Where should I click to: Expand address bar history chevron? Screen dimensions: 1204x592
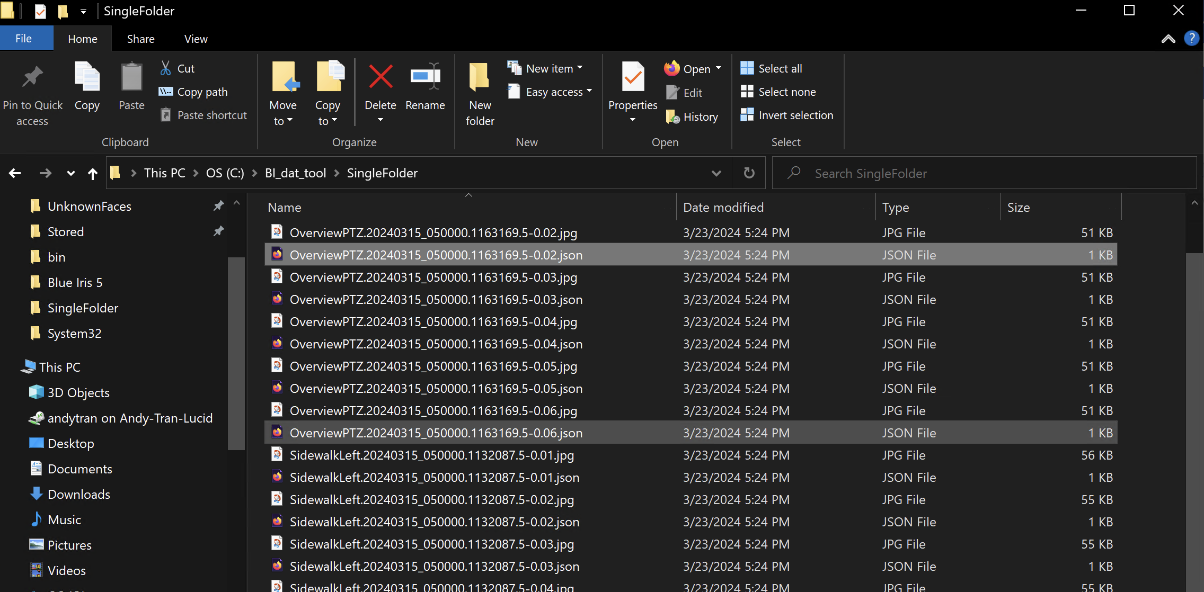pyautogui.click(x=716, y=173)
